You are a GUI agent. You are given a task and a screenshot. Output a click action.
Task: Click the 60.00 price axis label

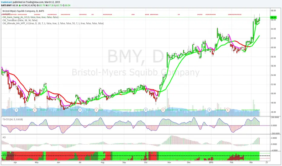[274, 48]
